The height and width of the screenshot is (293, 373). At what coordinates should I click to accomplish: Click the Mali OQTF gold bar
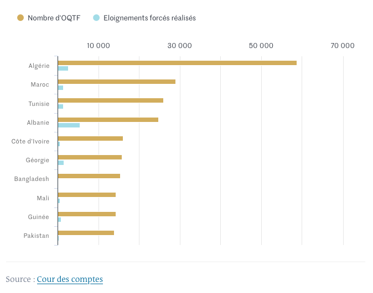tap(86, 195)
